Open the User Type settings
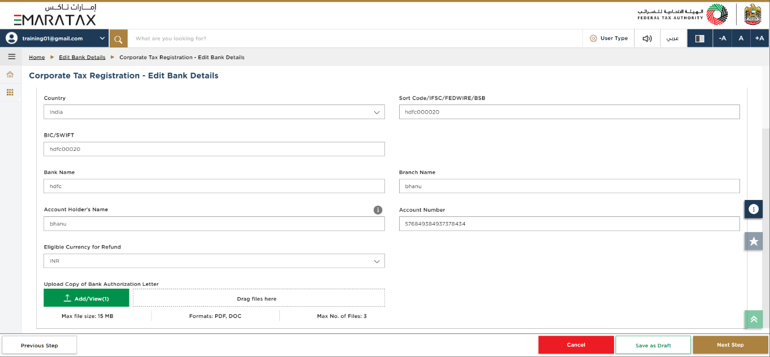The image size is (770, 357). pos(608,38)
